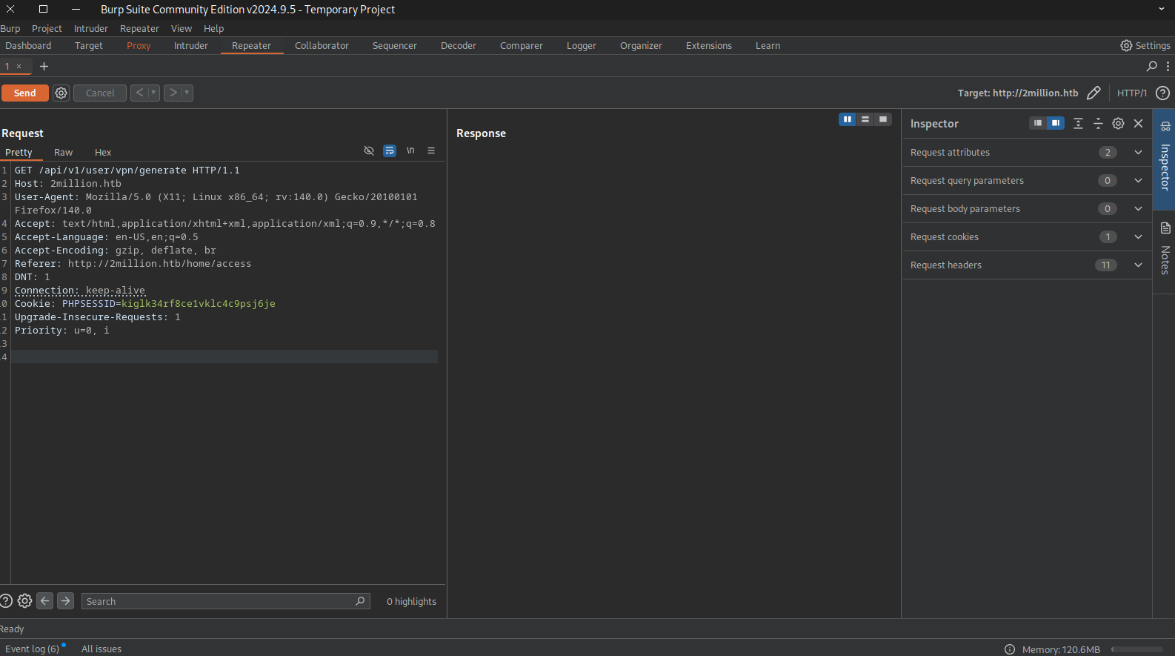Open the Intruder menu in menu bar
The image size is (1175, 656).
coord(90,28)
